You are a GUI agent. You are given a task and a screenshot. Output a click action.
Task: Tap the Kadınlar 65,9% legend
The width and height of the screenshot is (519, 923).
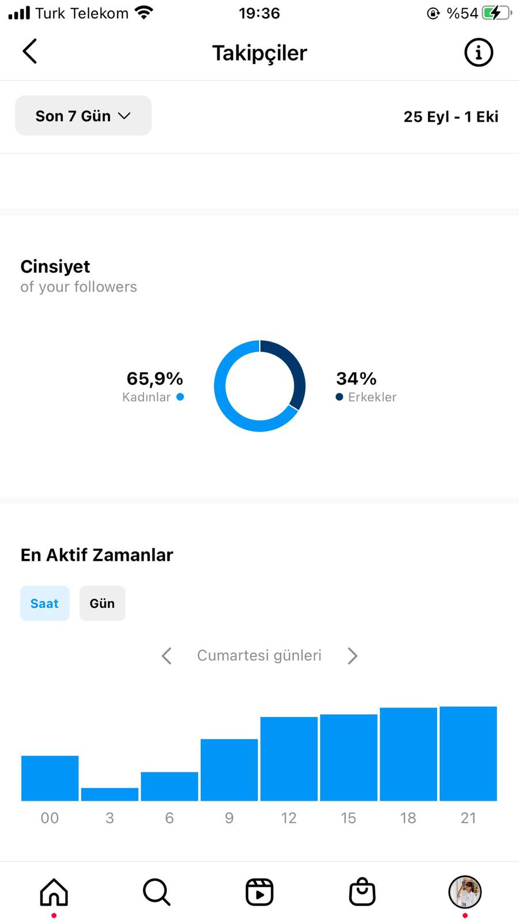point(153,386)
